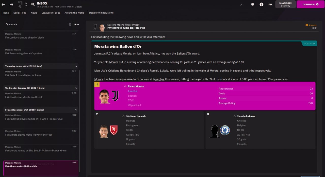The height and width of the screenshot is (177, 325).
Task: Click the info icon beside Álvaro Morata
Action: 125,86
